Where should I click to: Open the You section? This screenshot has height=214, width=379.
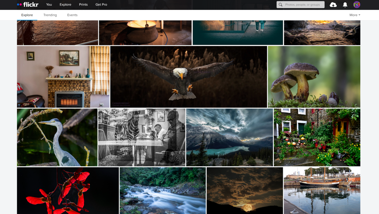point(49,4)
